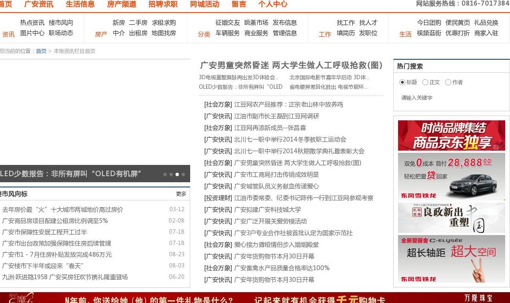Viewport: 510px width, 303px height.
Task: Open the 礼品兑换 link
Action: pos(486,23)
